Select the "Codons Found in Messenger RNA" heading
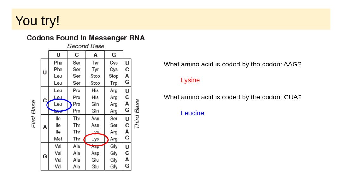 85,38
